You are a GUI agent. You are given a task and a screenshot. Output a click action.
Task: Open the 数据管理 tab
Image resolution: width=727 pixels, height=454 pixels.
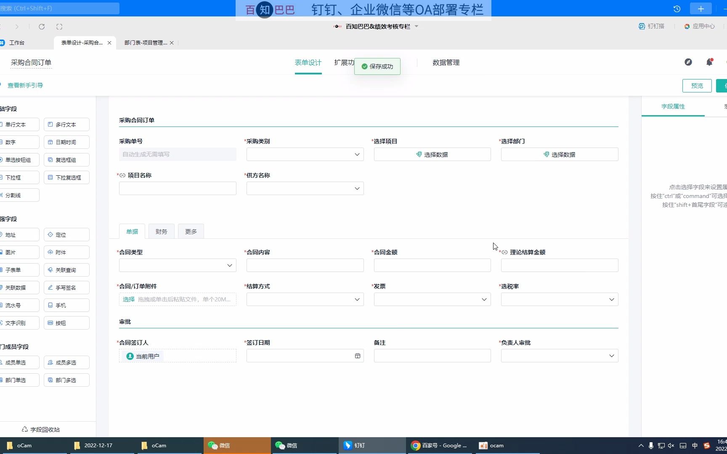(x=446, y=63)
